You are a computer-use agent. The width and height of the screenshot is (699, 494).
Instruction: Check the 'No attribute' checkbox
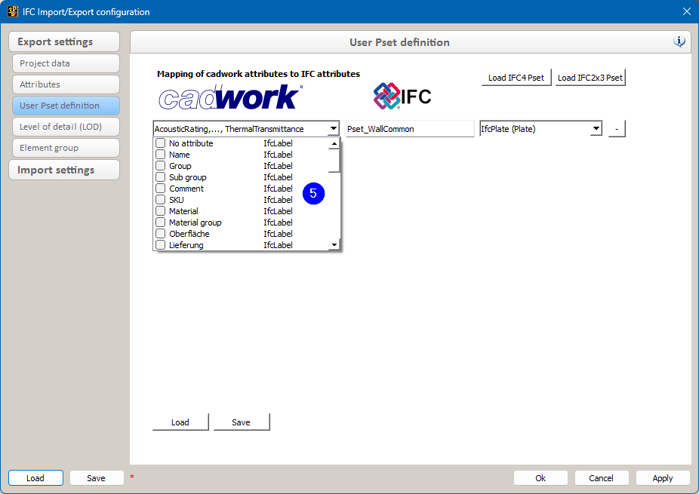160,143
